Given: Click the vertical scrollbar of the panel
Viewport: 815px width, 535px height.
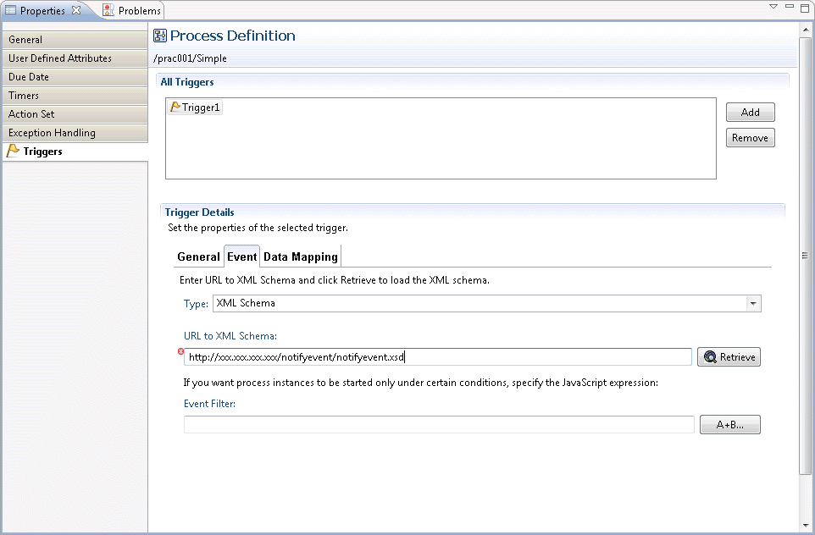Looking at the screenshot, I should (x=805, y=255).
